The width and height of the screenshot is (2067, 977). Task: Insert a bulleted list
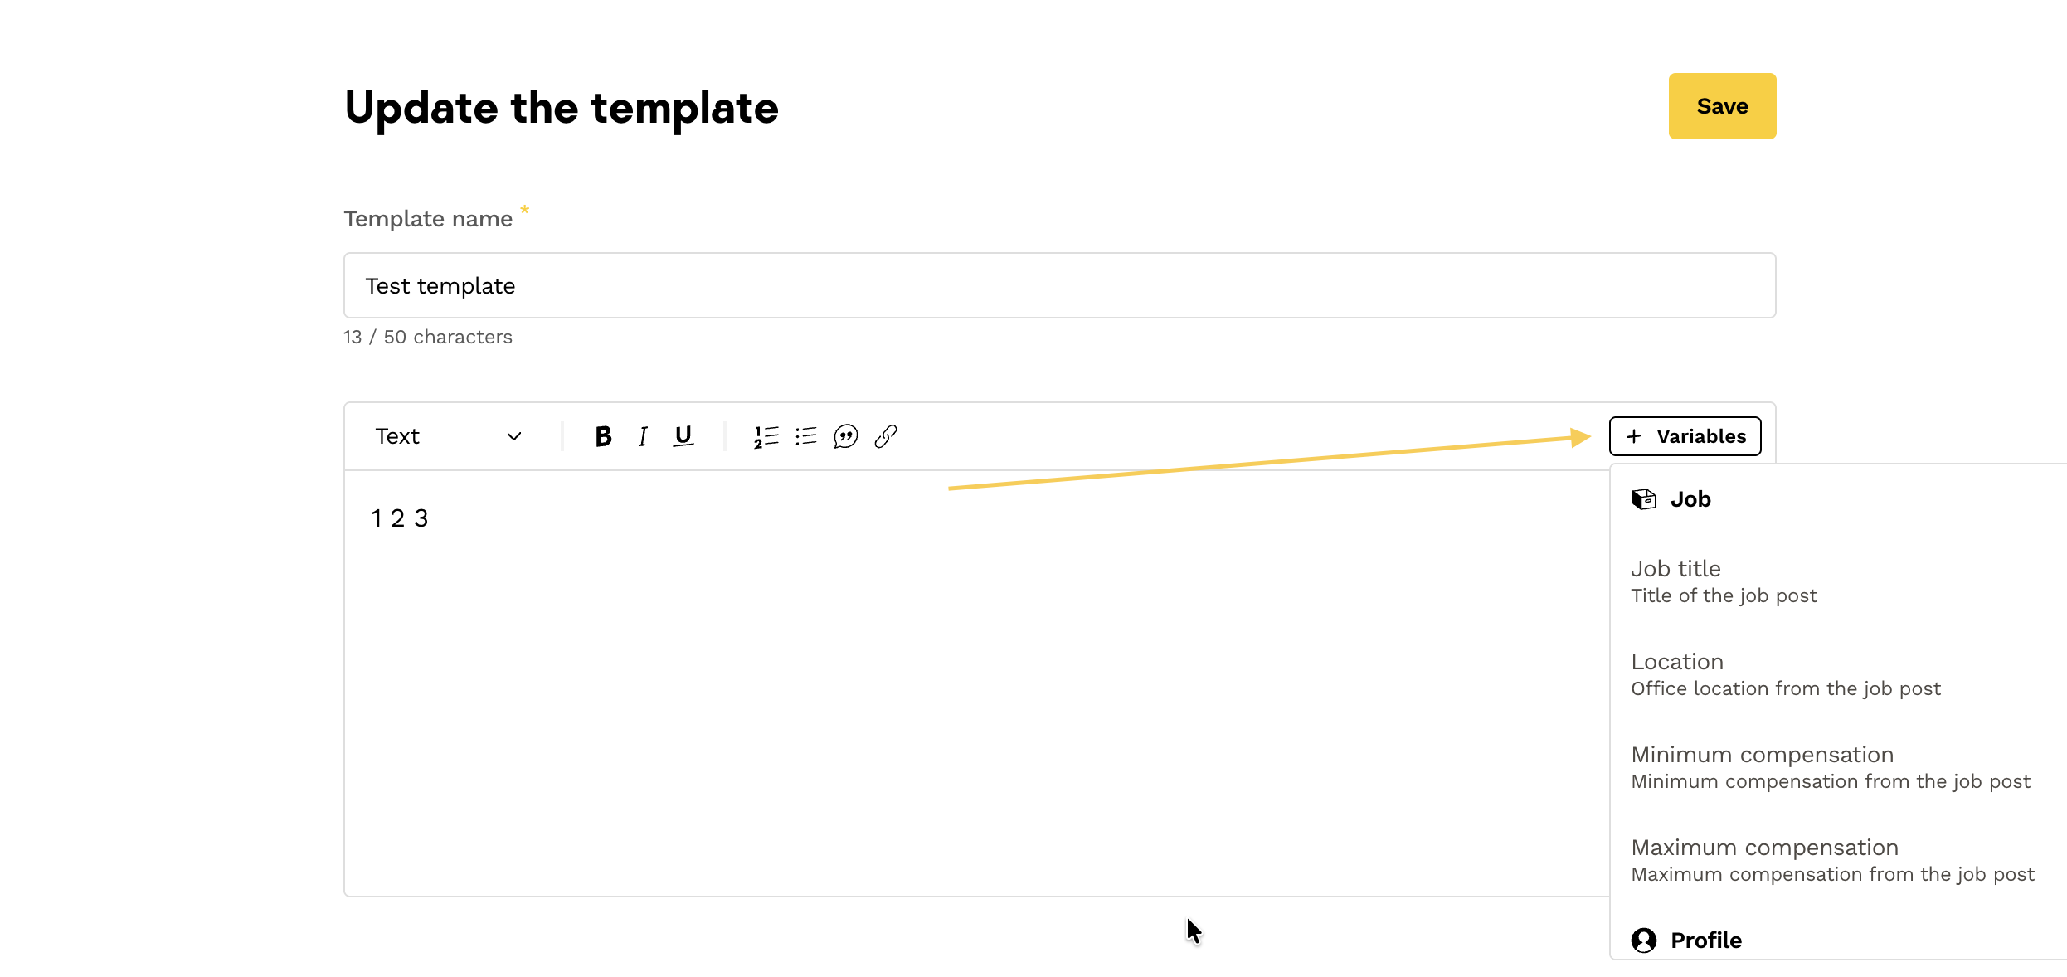tap(805, 436)
